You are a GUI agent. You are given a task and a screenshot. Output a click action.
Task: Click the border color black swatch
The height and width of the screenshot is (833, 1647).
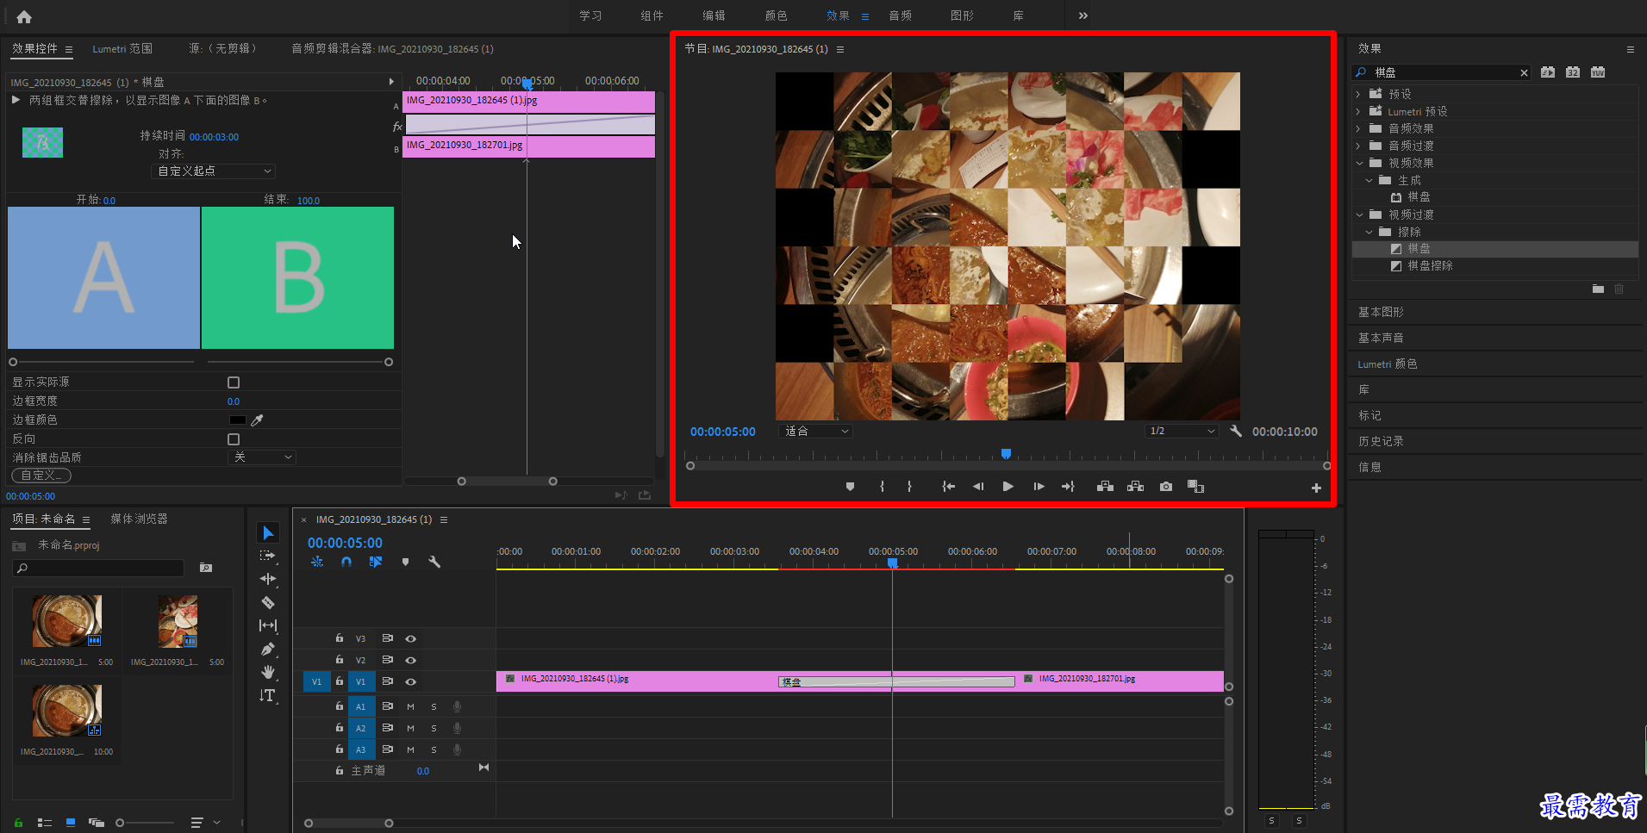pos(238,420)
